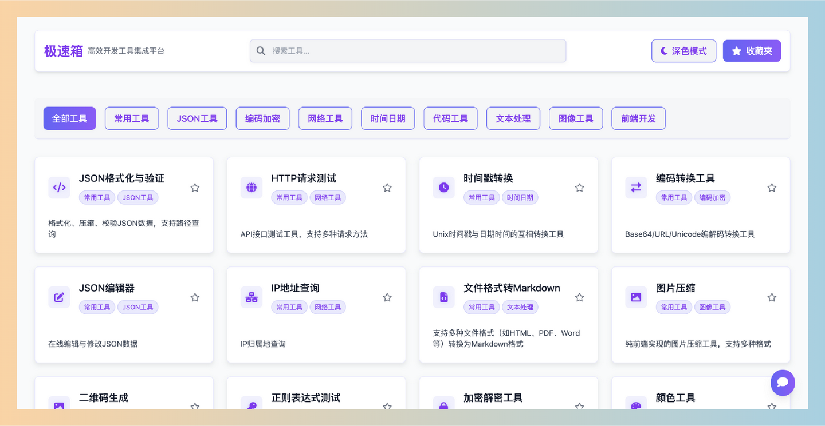Click the 搜索工具 search input field
The width and height of the screenshot is (825, 426).
407,51
